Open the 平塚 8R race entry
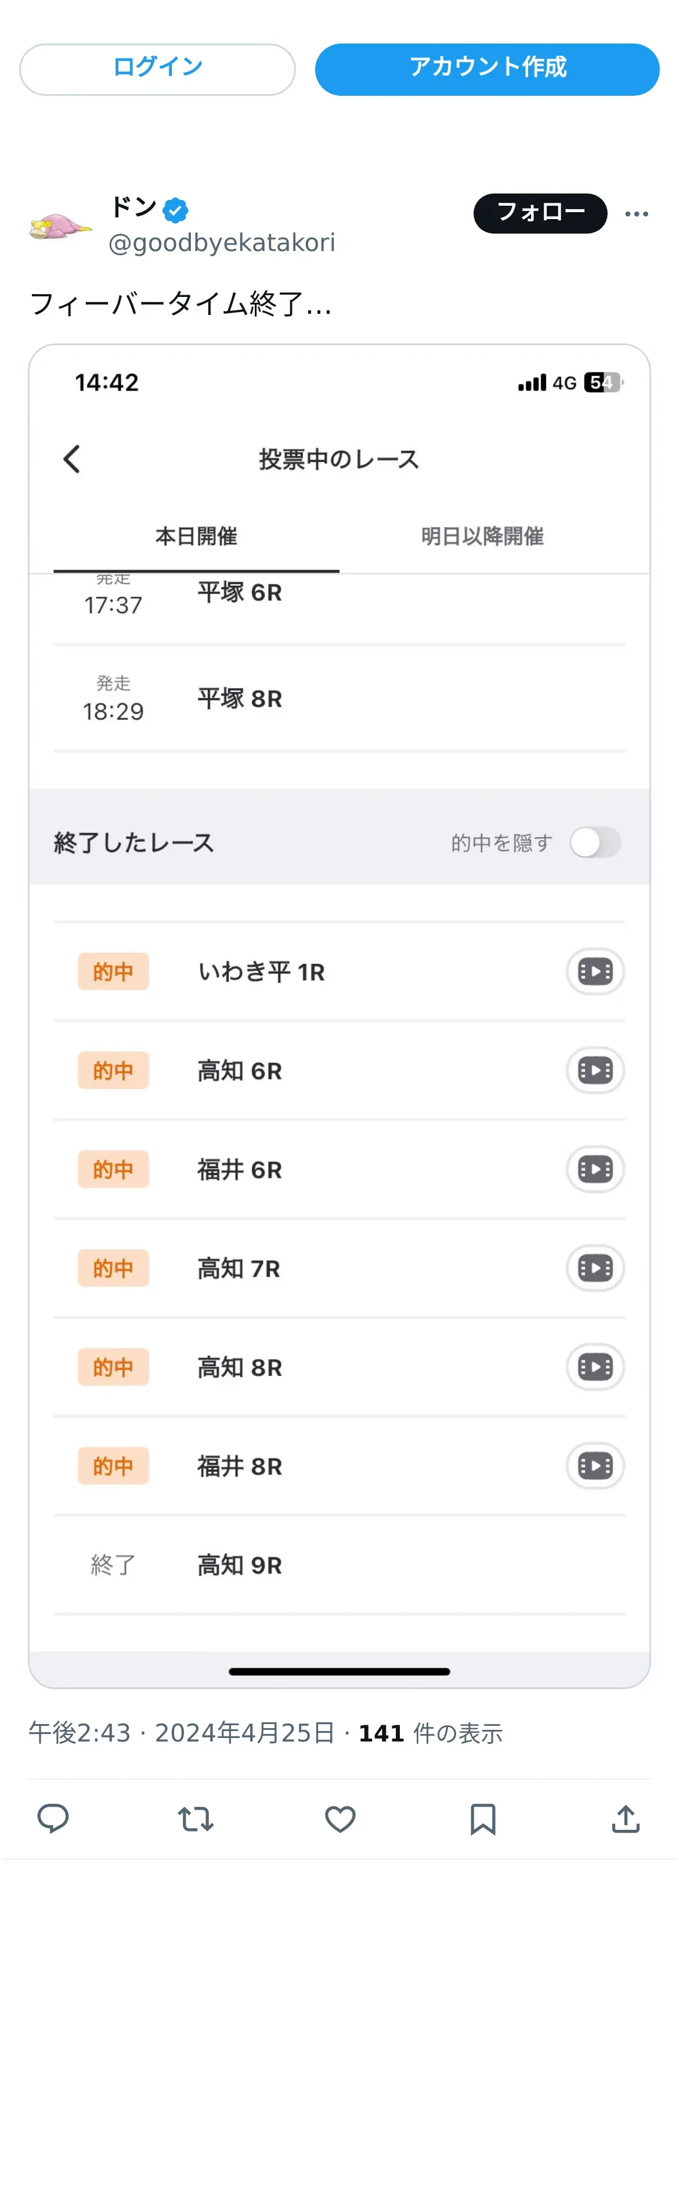This screenshot has width=679, height=2193. (240, 699)
